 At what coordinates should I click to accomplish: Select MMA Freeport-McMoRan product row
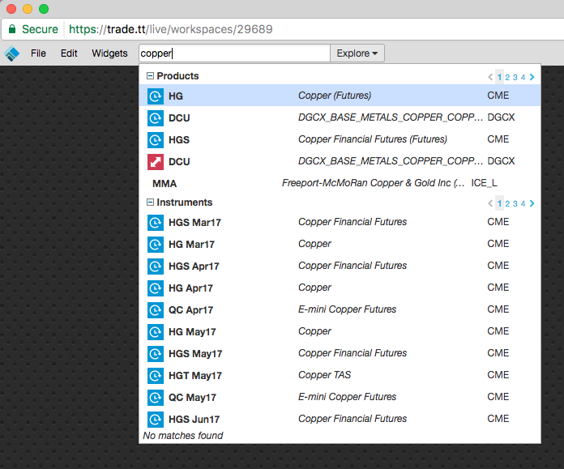[x=340, y=183]
